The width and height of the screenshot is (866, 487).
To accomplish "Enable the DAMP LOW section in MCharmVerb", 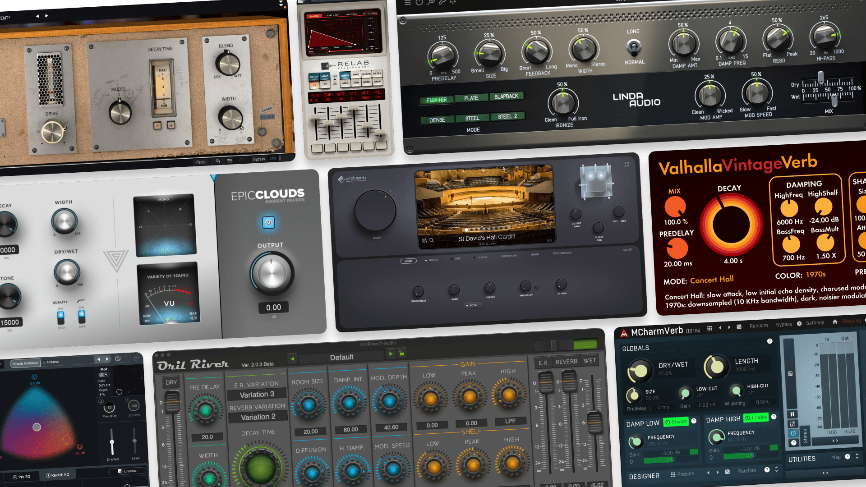I will pyautogui.click(x=676, y=422).
